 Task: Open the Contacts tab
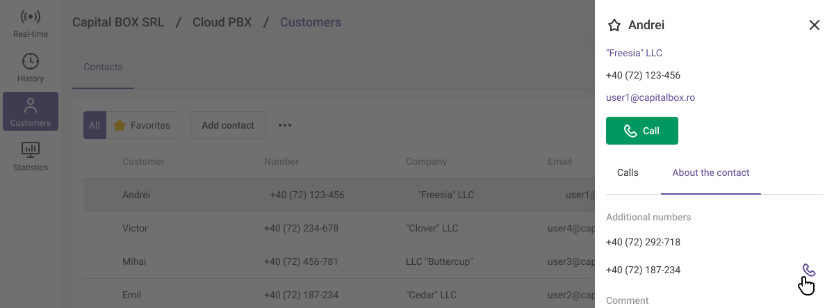pos(103,67)
